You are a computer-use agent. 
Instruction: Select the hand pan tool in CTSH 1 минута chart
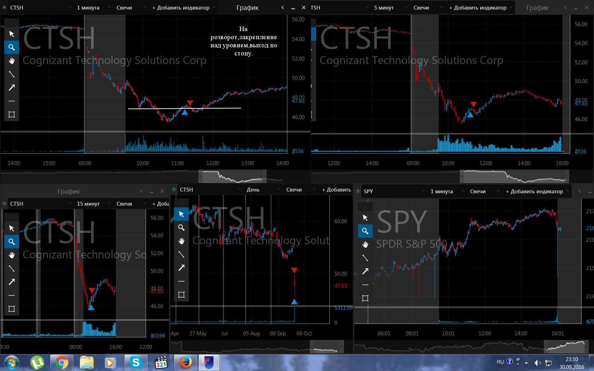12,61
